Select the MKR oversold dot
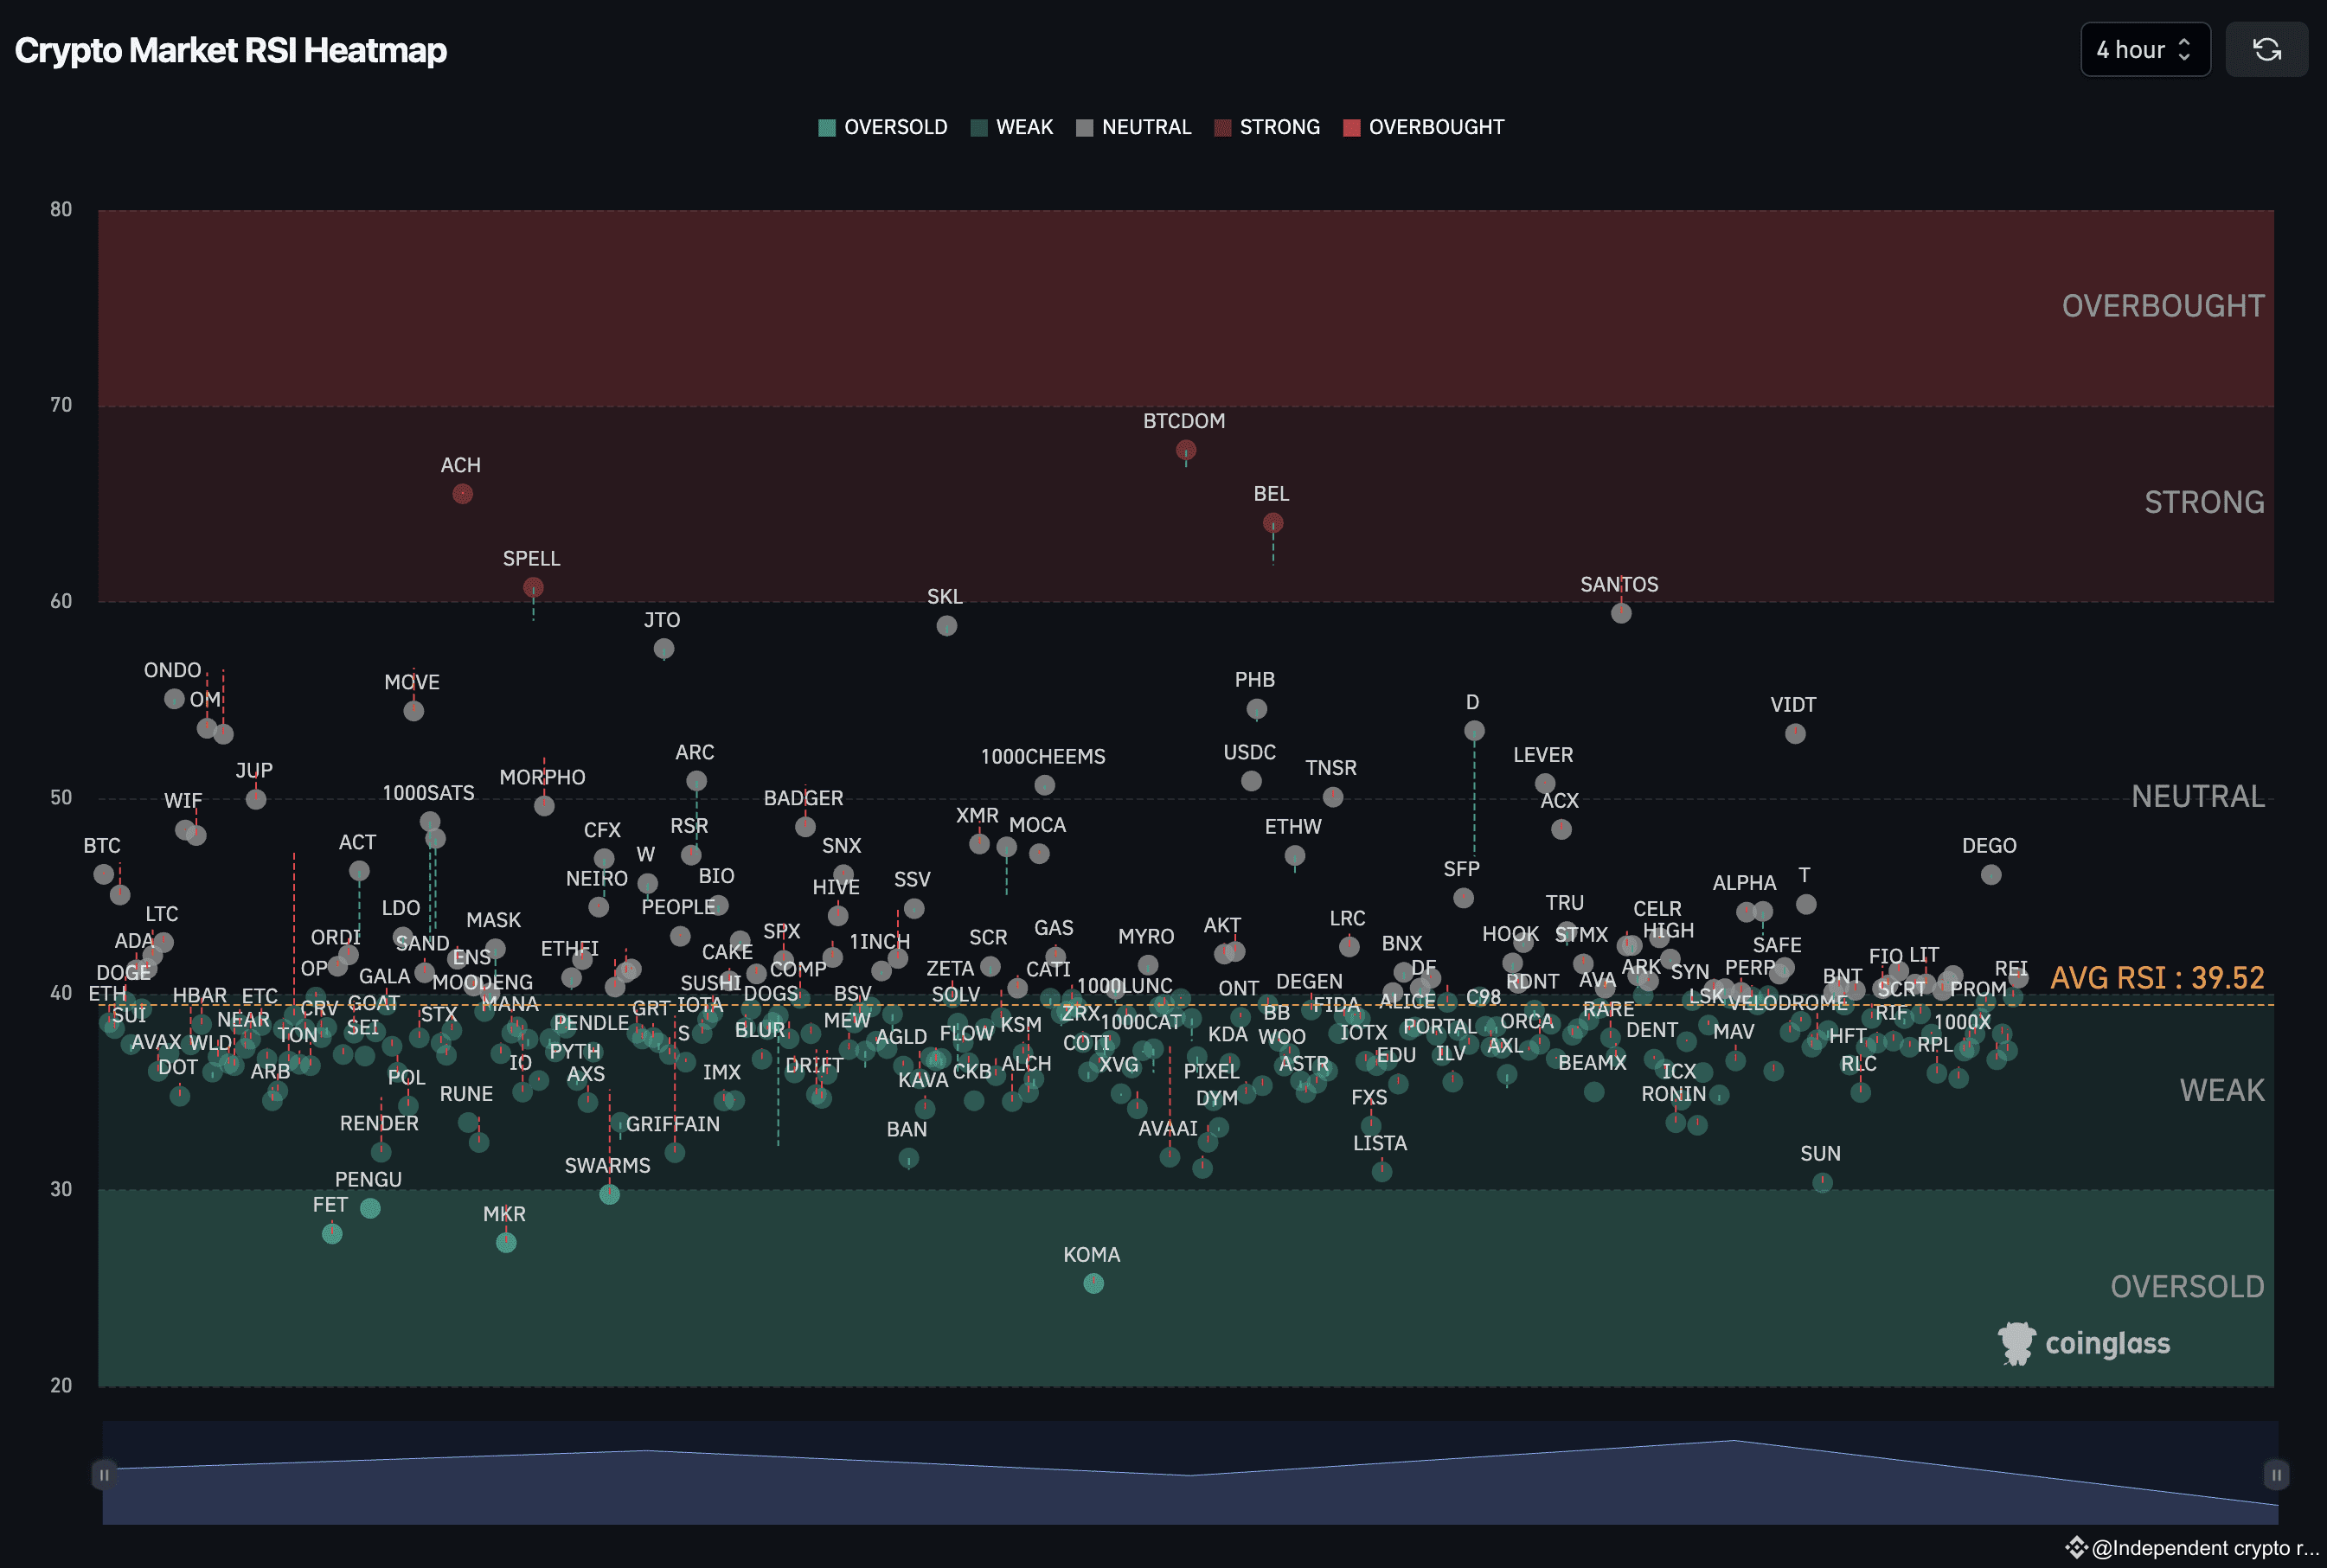Viewport: 2327px width, 1568px height. coord(506,1242)
